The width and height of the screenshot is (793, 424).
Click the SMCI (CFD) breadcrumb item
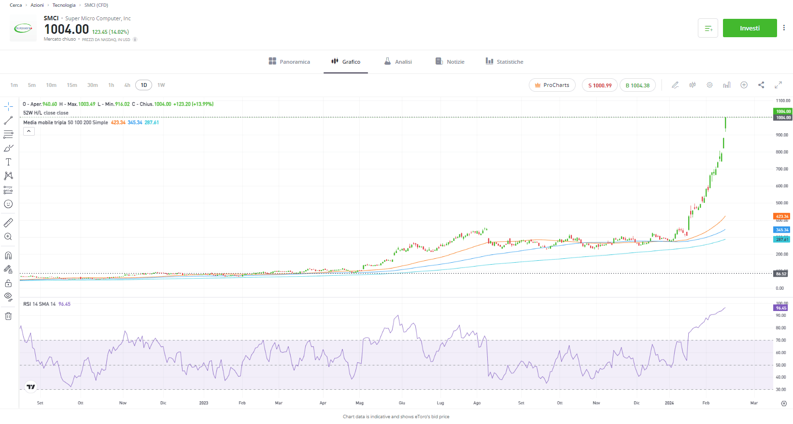click(96, 5)
